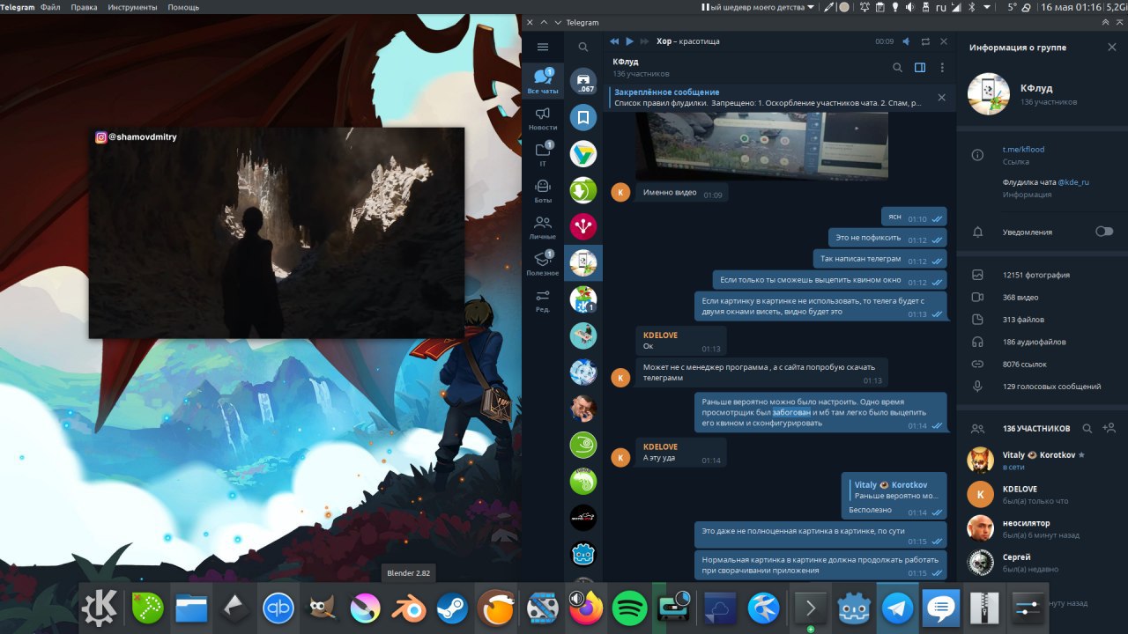Viewport: 1128px width, 634px height.
Task: Open the red git-logo chat avatar
Action: [x=583, y=226]
